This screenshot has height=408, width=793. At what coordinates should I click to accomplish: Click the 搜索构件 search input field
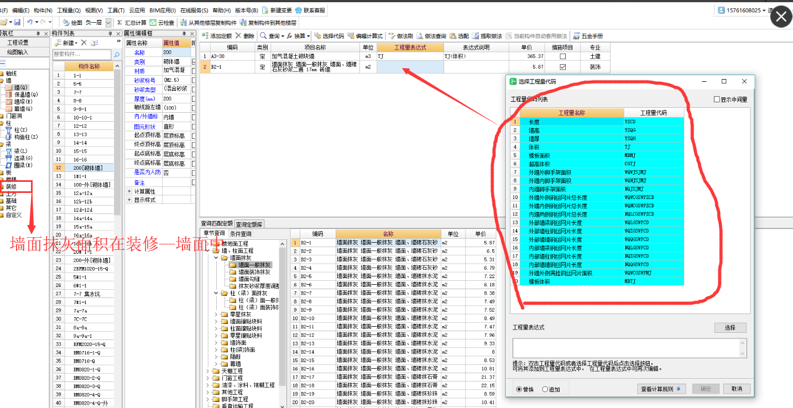tap(82, 55)
